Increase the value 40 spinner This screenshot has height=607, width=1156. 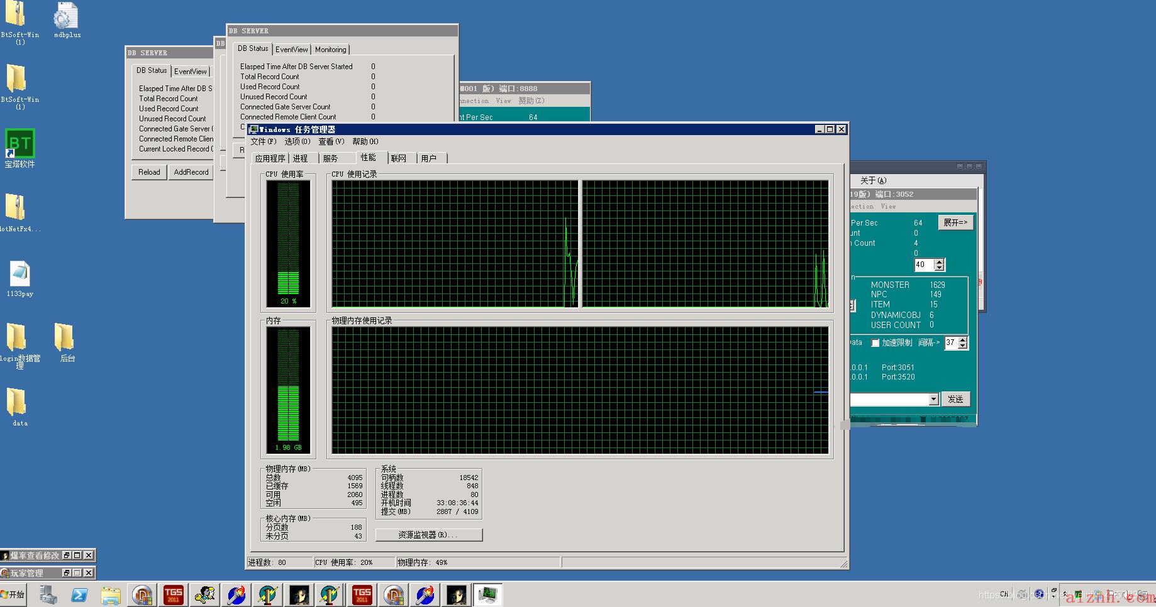point(940,262)
